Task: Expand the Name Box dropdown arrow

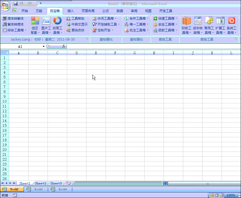Action: (x=43, y=46)
